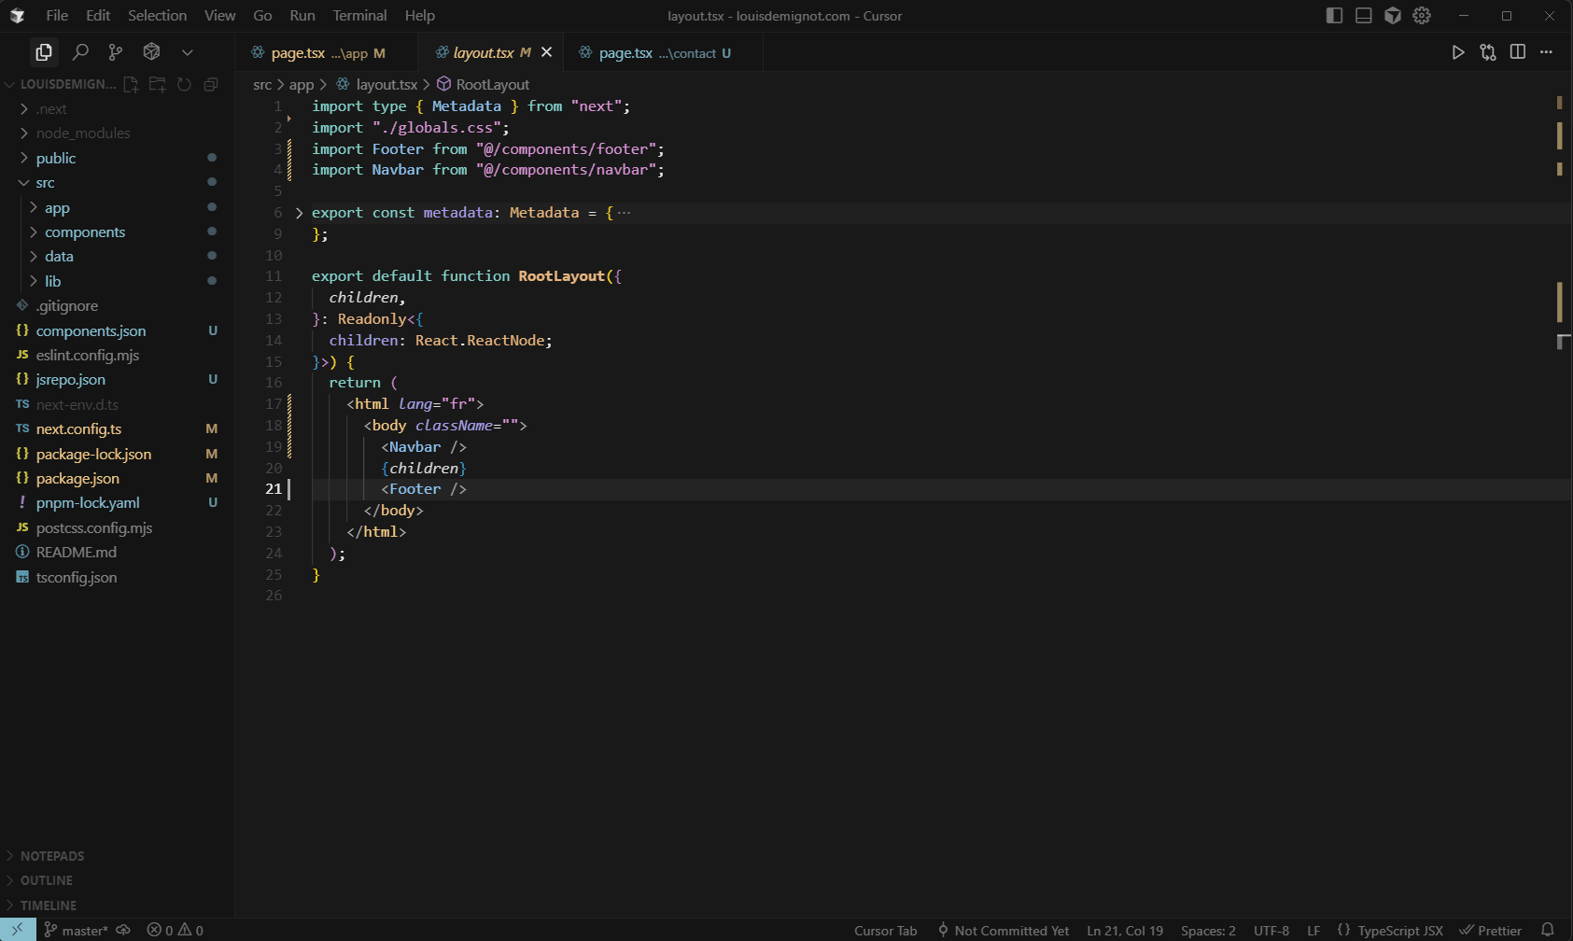The height and width of the screenshot is (941, 1573).
Task: Expand the folded metadata block on line 6
Action: (x=299, y=213)
